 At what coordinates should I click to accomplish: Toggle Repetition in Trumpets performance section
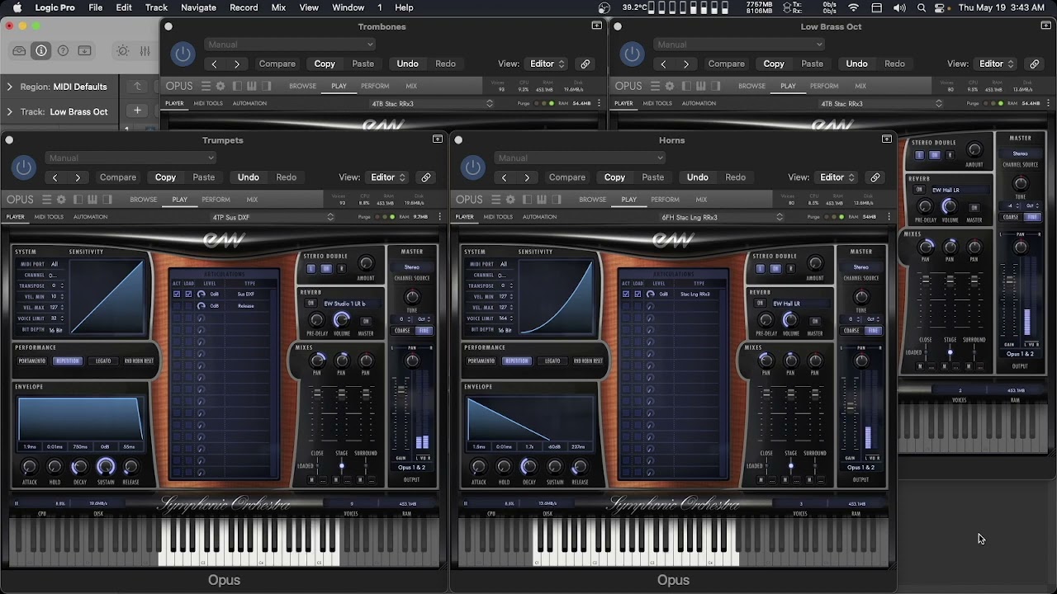pyautogui.click(x=68, y=361)
